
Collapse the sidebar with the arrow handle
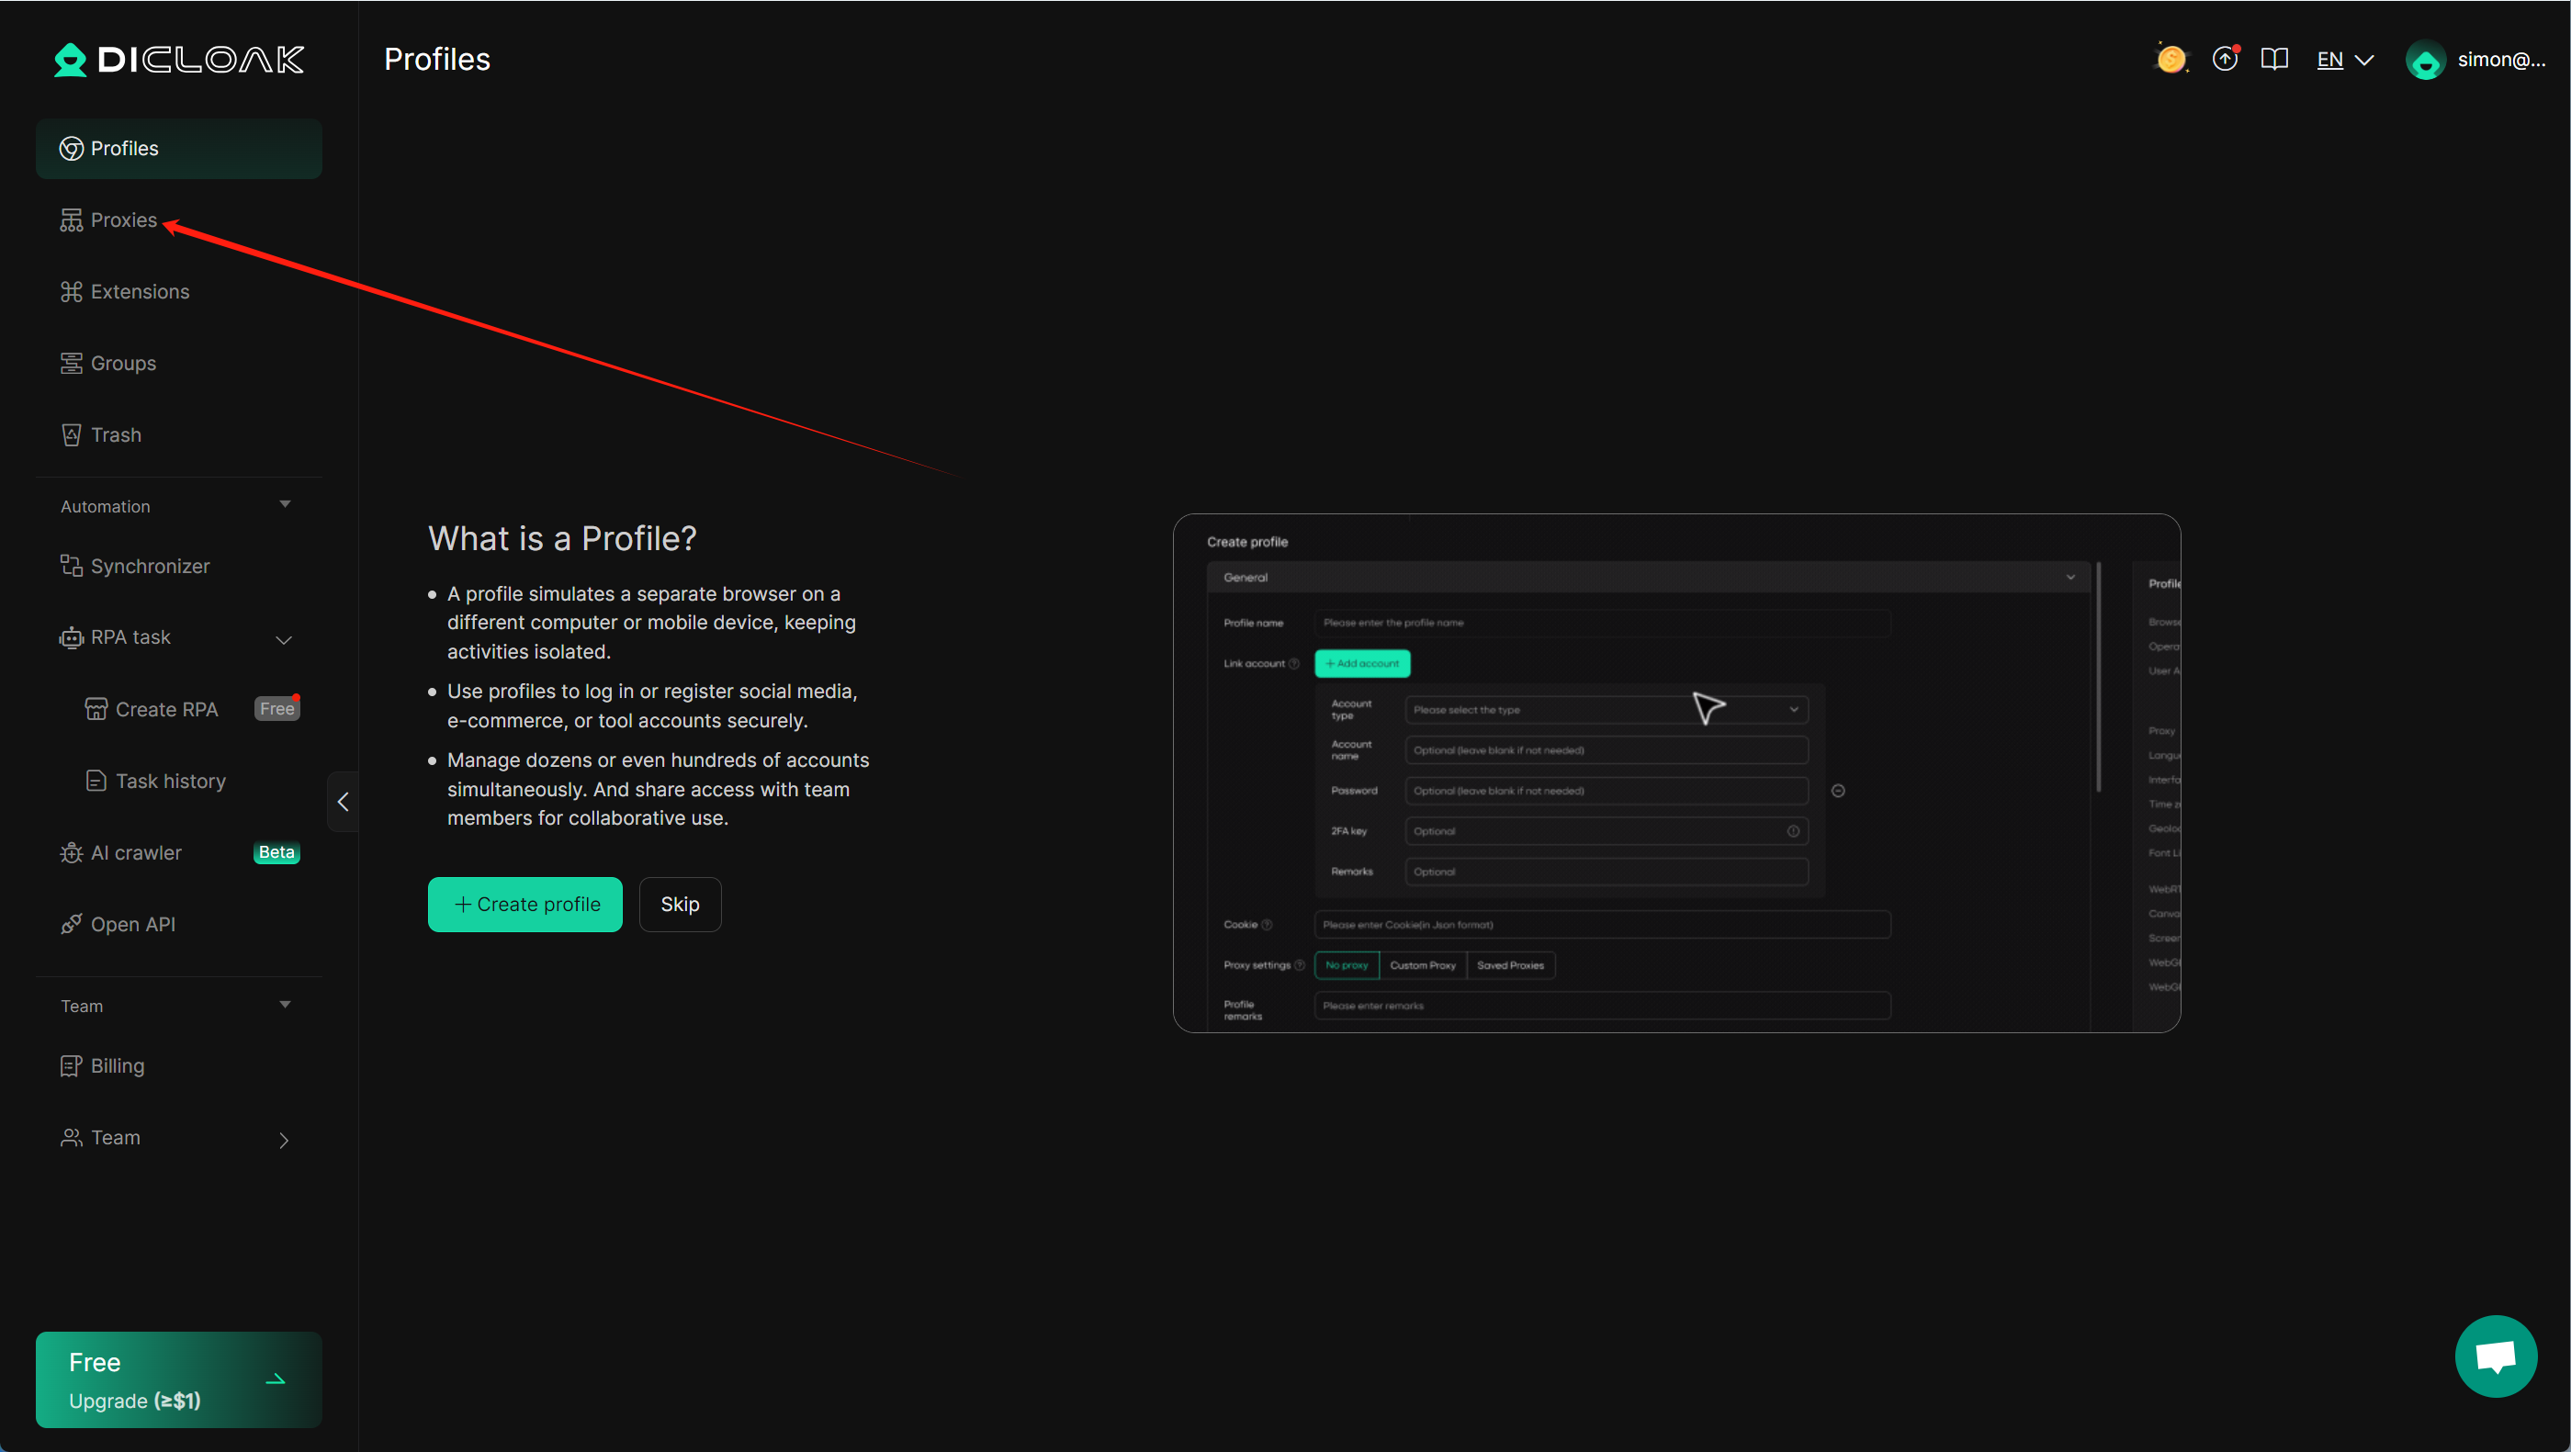coord(343,802)
